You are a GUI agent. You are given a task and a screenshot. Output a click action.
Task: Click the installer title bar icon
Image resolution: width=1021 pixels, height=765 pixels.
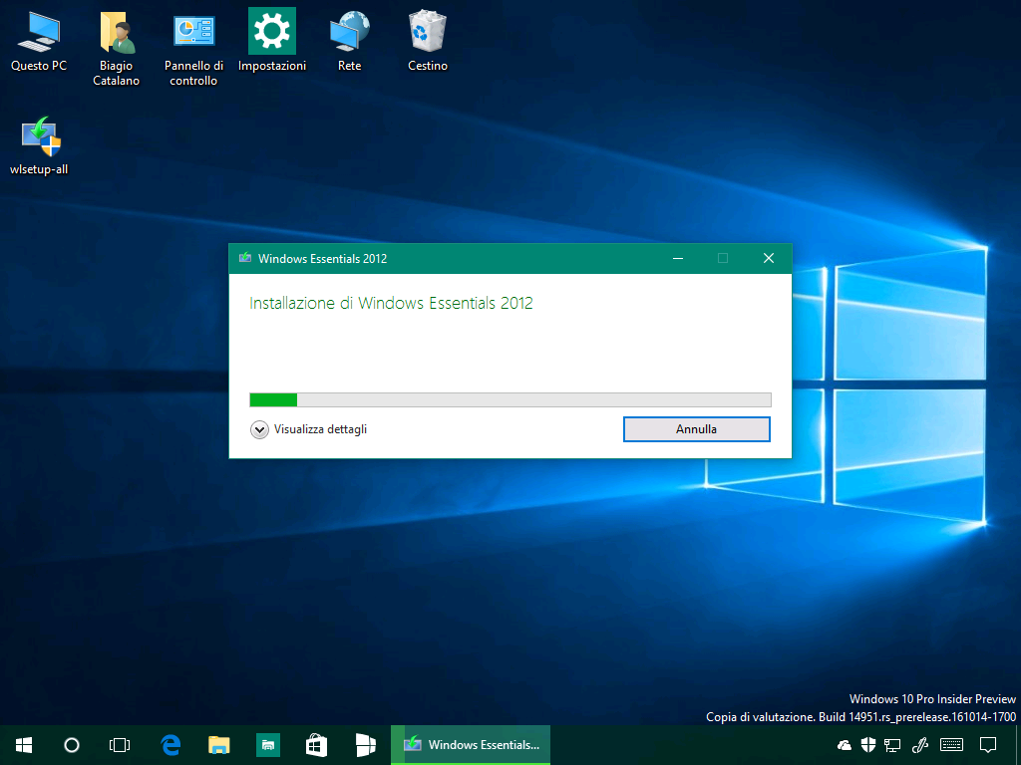(245, 258)
